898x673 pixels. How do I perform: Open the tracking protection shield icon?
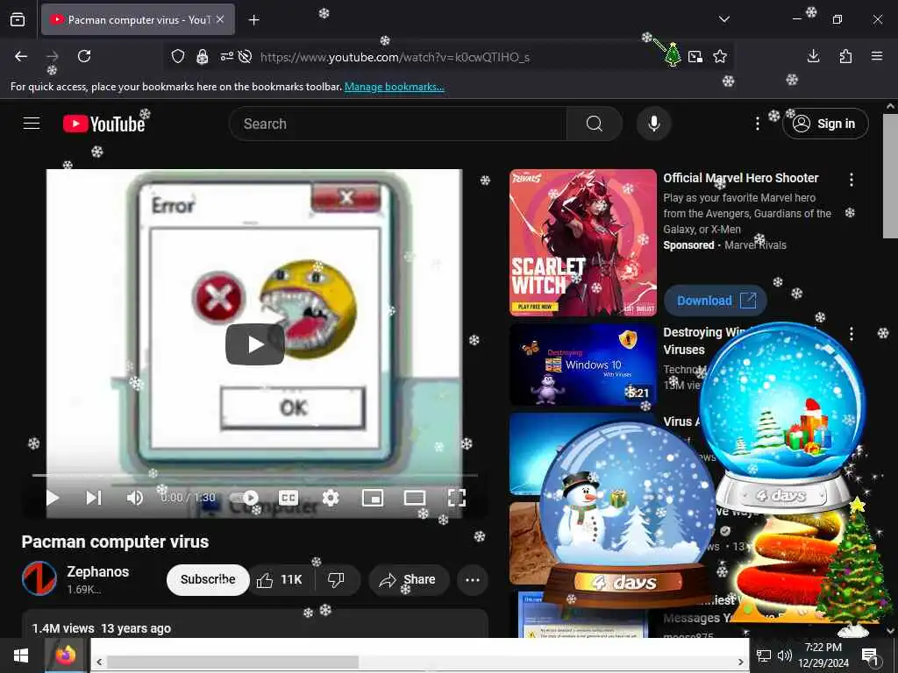178,56
